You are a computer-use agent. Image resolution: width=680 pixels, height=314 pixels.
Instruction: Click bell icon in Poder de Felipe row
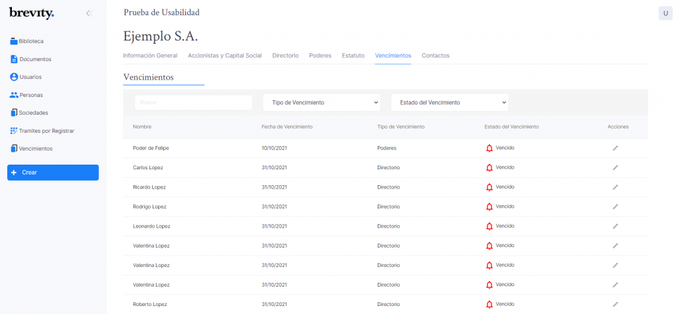pos(489,148)
